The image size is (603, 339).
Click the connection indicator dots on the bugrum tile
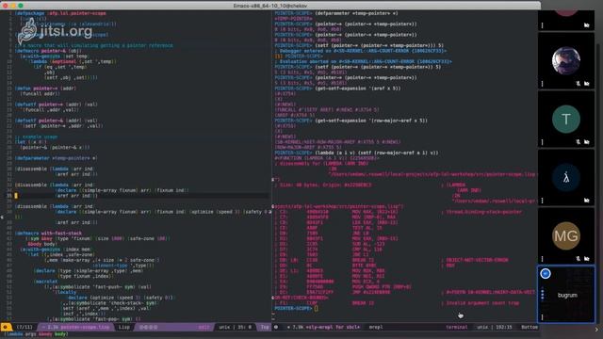coord(543,294)
